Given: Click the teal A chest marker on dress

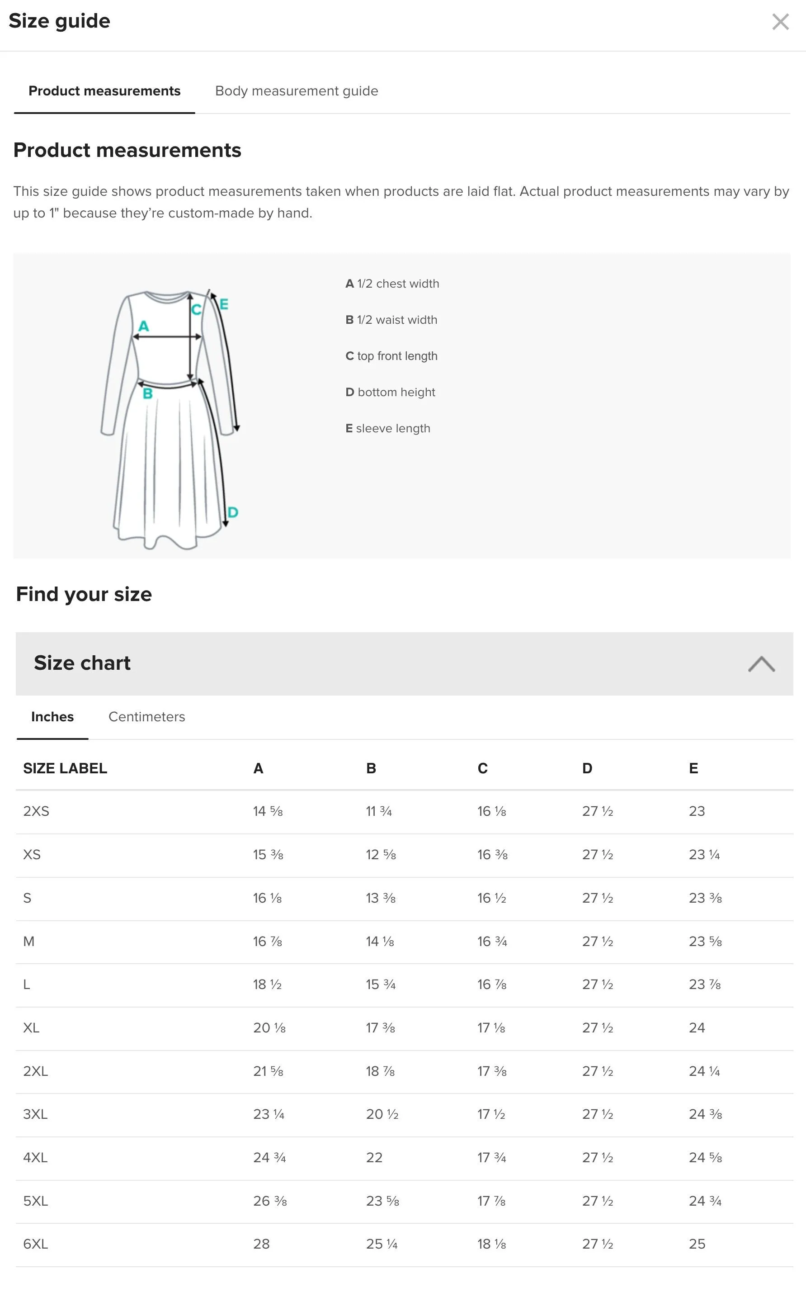Looking at the screenshot, I should coord(144,326).
